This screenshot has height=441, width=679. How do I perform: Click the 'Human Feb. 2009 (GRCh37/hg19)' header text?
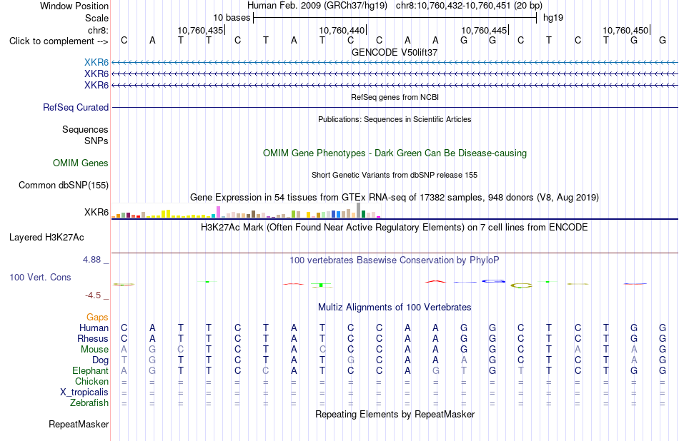point(317,6)
